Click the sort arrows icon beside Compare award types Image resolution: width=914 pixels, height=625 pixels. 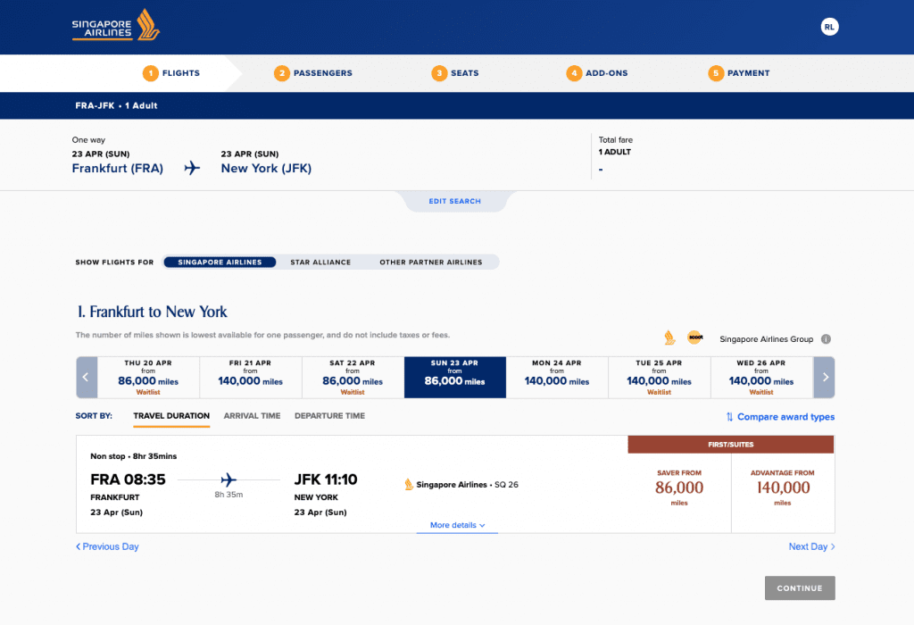point(729,417)
